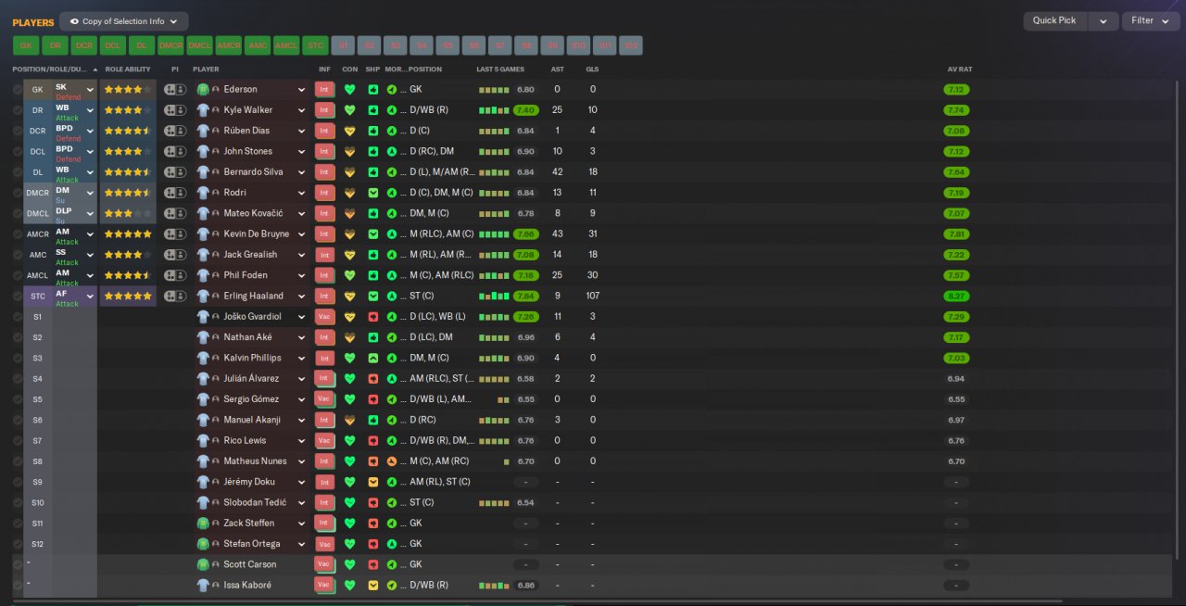Click Kyle Walker's shirt icon
Image resolution: width=1186 pixels, height=606 pixels.
(x=203, y=110)
